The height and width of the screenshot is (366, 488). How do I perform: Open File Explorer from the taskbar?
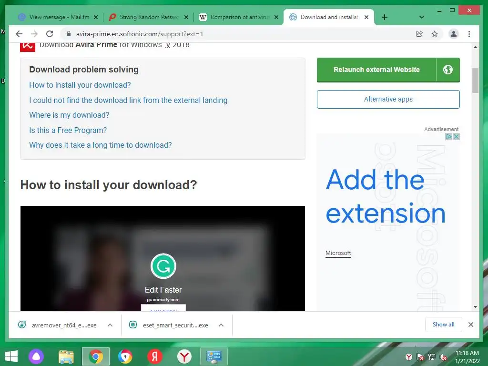pyautogui.click(x=66, y=356)
